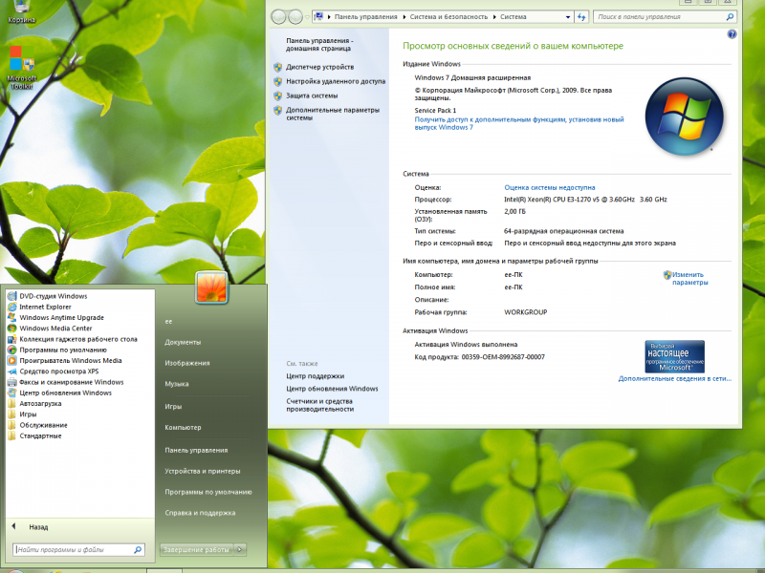Start Windows Anytime Upgrade
Screen dimensions: 765x573
click(61, 318)
